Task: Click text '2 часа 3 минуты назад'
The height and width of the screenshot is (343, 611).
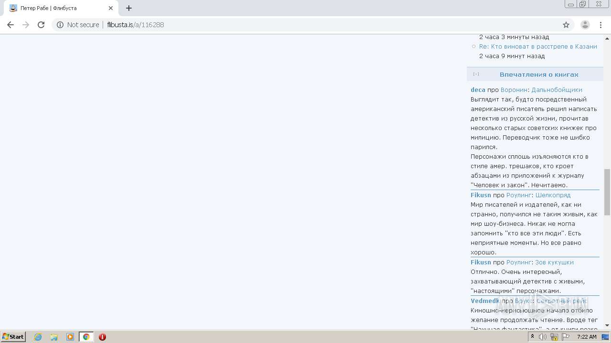Action: point(514,37)
